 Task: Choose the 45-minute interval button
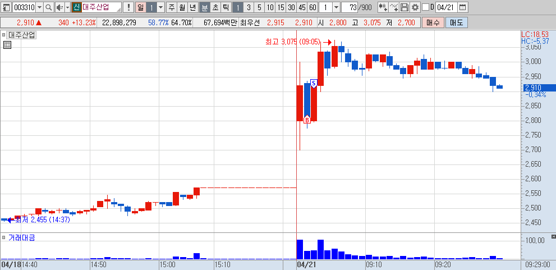(x=302, y=7)
